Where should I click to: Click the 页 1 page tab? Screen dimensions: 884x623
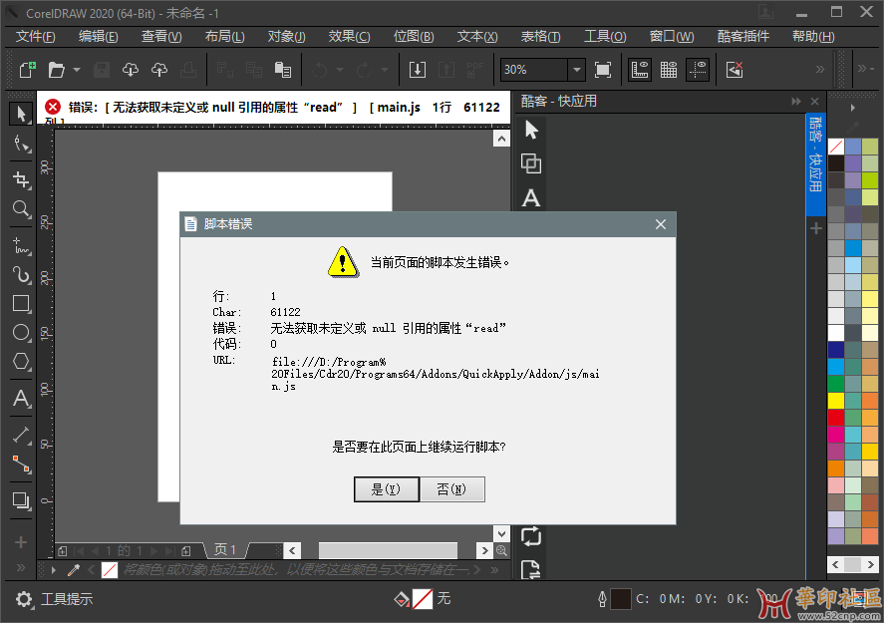225,549
